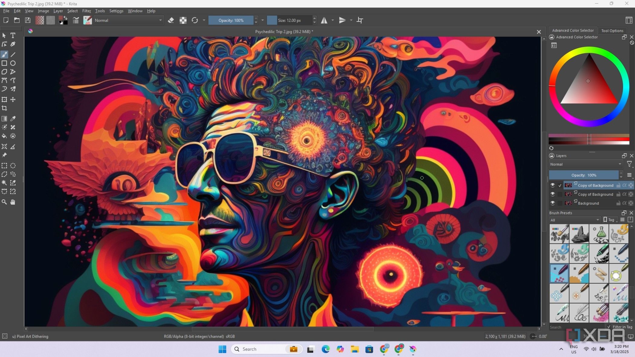Screen dimensions: 635x357
Task: Pick the Fill bucket tool
Action: [4, 136]
